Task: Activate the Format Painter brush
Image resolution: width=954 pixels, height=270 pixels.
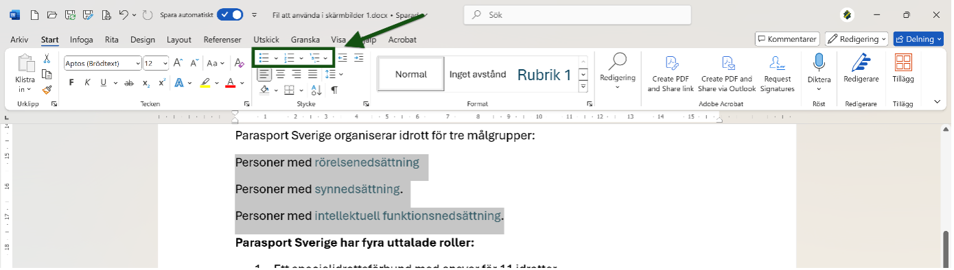Action: click(x=47, y=89)
